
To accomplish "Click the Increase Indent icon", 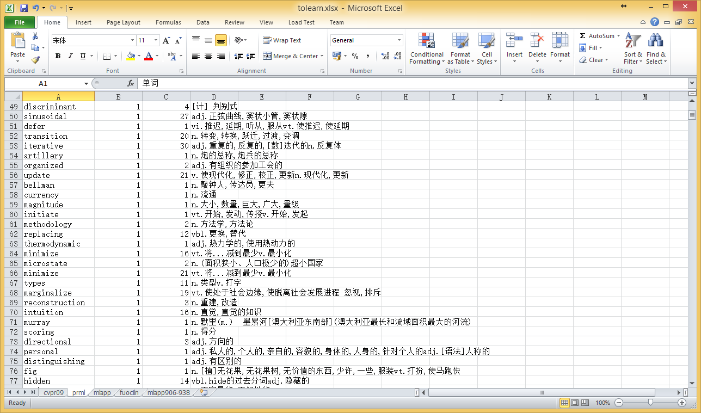I will [x=251, y=56].
